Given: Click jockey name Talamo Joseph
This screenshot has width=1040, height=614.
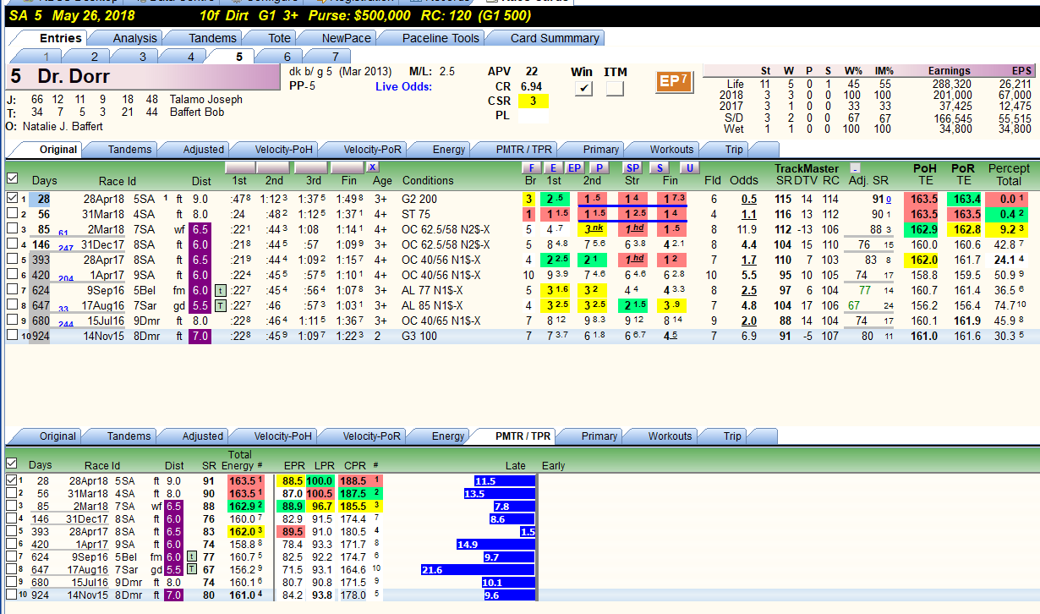Looking at the screenshot, I should point(206,100).
